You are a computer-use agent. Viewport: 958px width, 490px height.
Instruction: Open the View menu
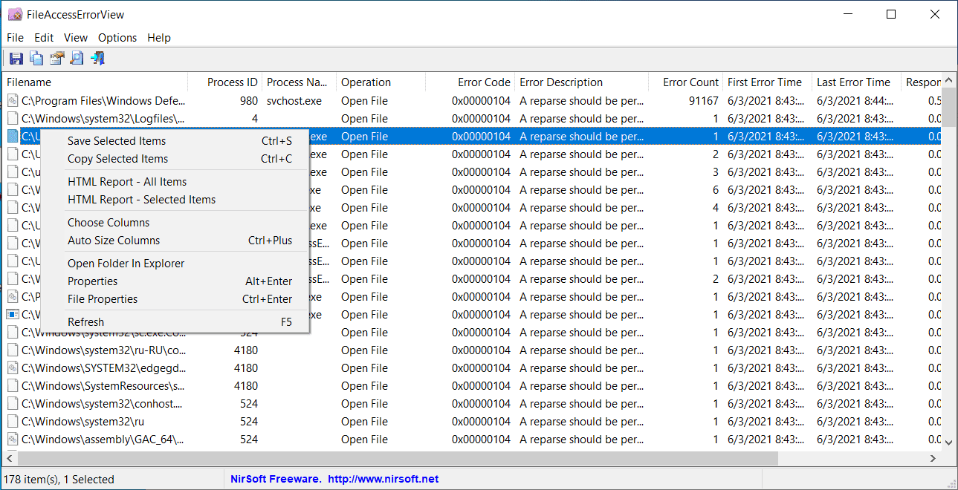(x=76, y=38)
